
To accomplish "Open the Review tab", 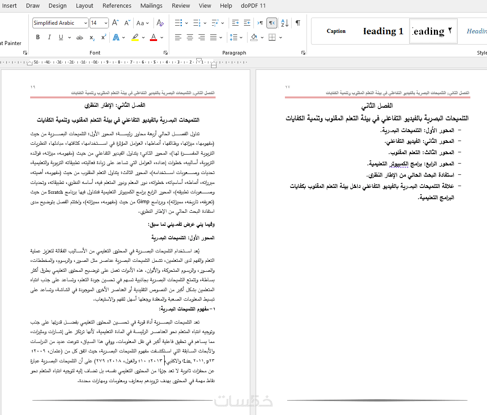I will point(181,5).
